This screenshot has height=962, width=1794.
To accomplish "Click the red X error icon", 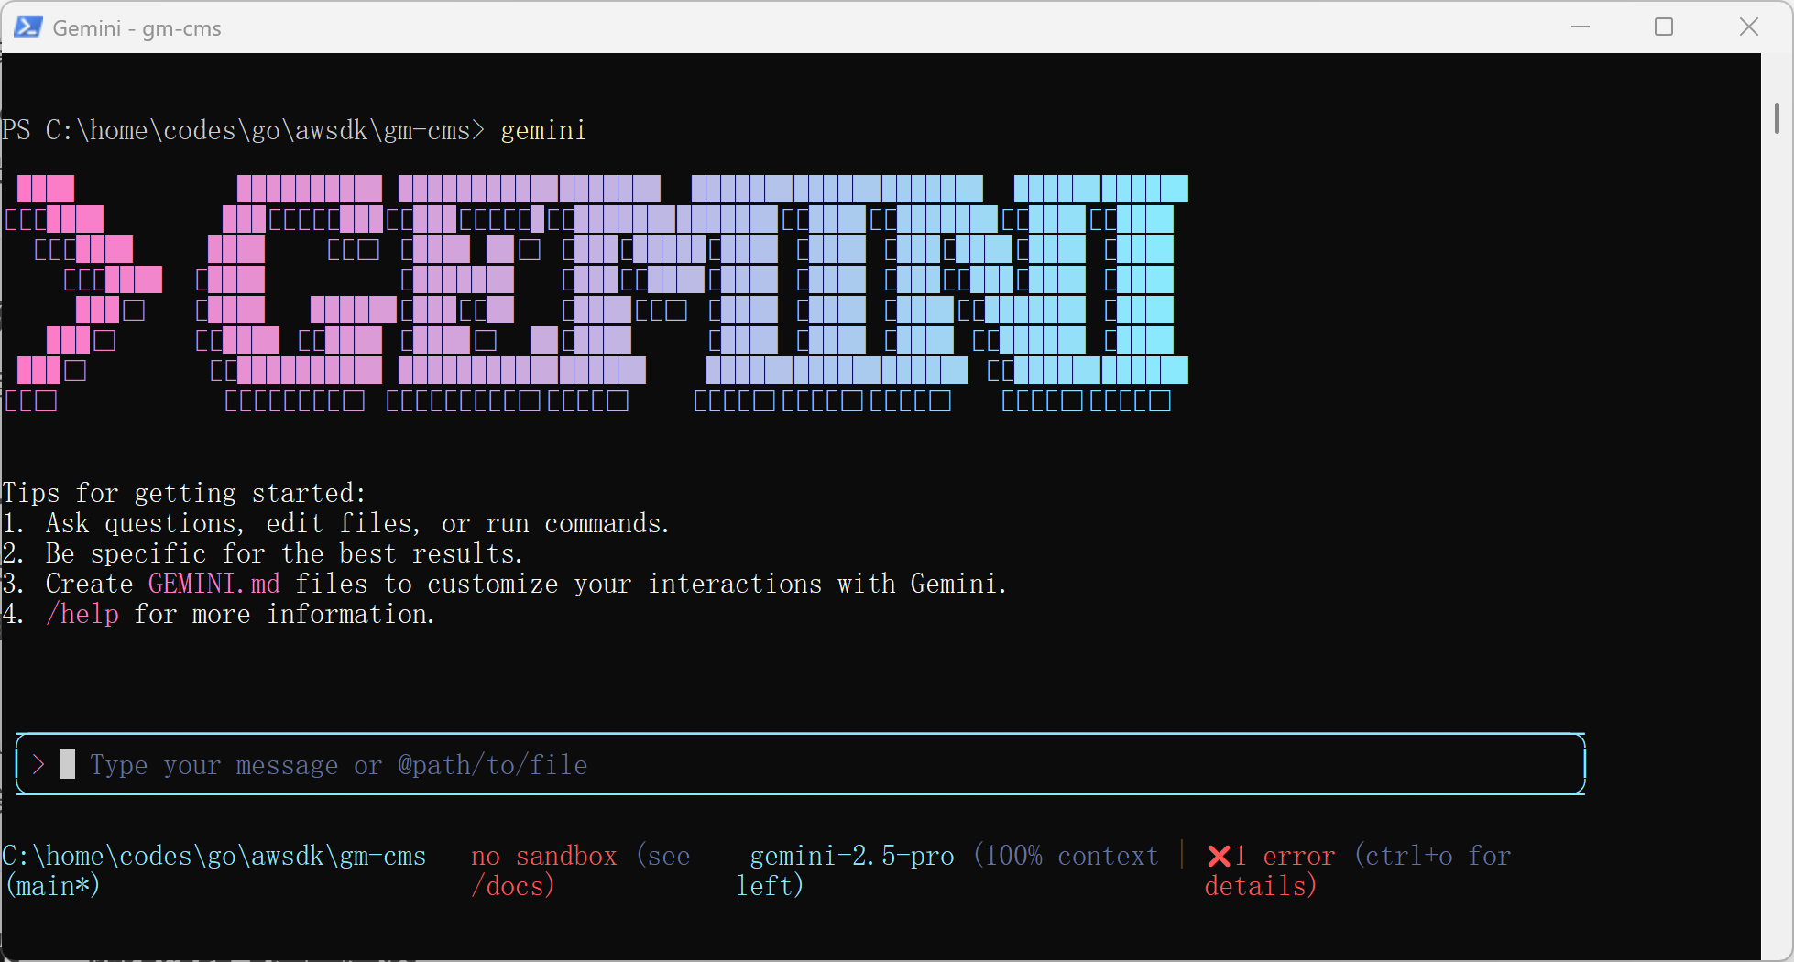I will 1219,856.
